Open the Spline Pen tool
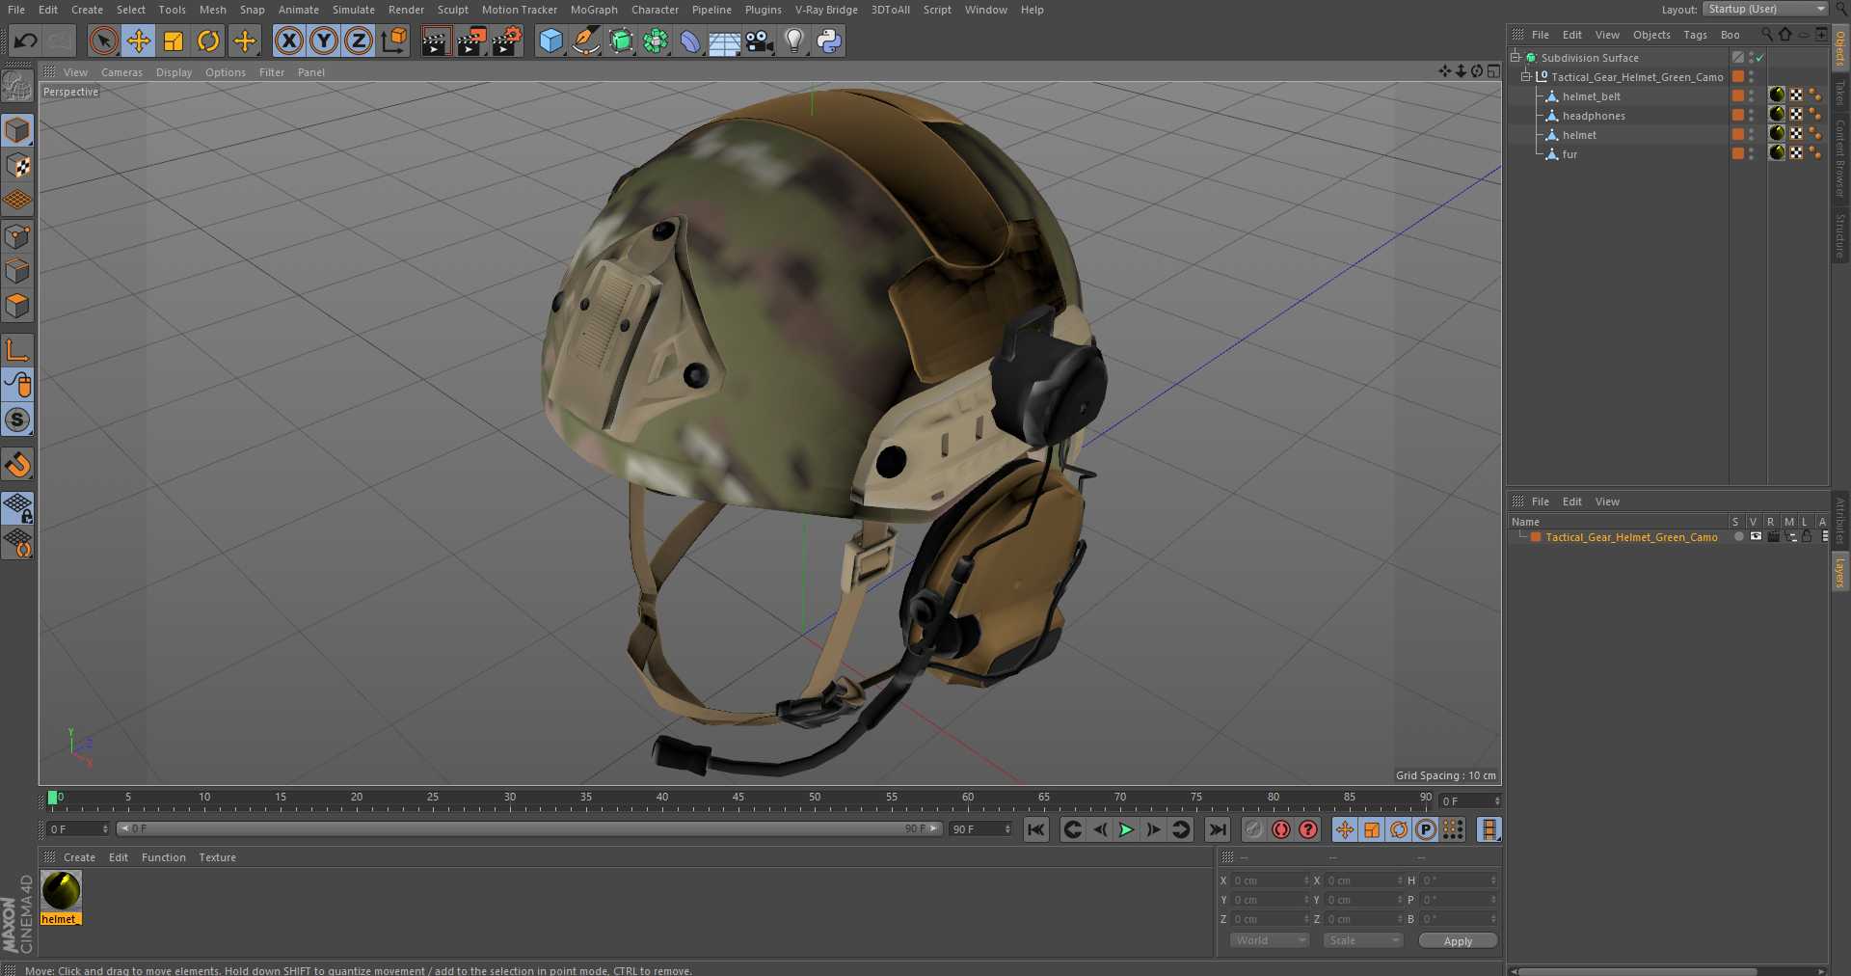 click(585, 41)
